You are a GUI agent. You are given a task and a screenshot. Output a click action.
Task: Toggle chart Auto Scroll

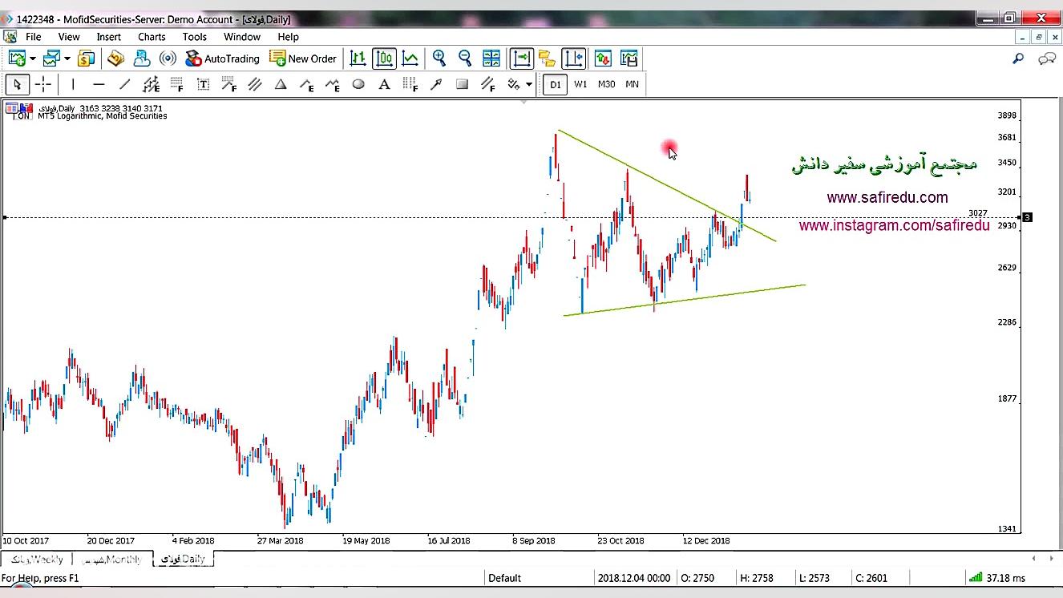pyautogui.click(x=521, y=59)
